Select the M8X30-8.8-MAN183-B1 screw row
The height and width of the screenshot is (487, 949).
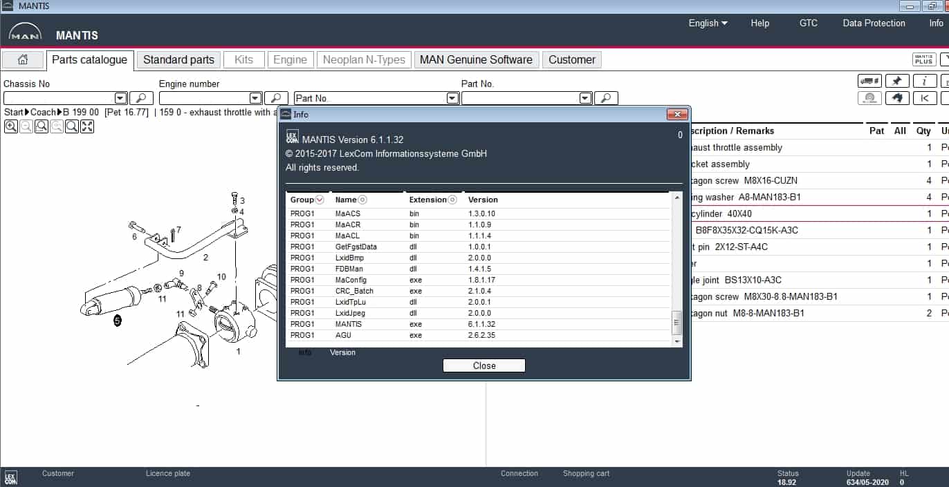pos(820,296)
